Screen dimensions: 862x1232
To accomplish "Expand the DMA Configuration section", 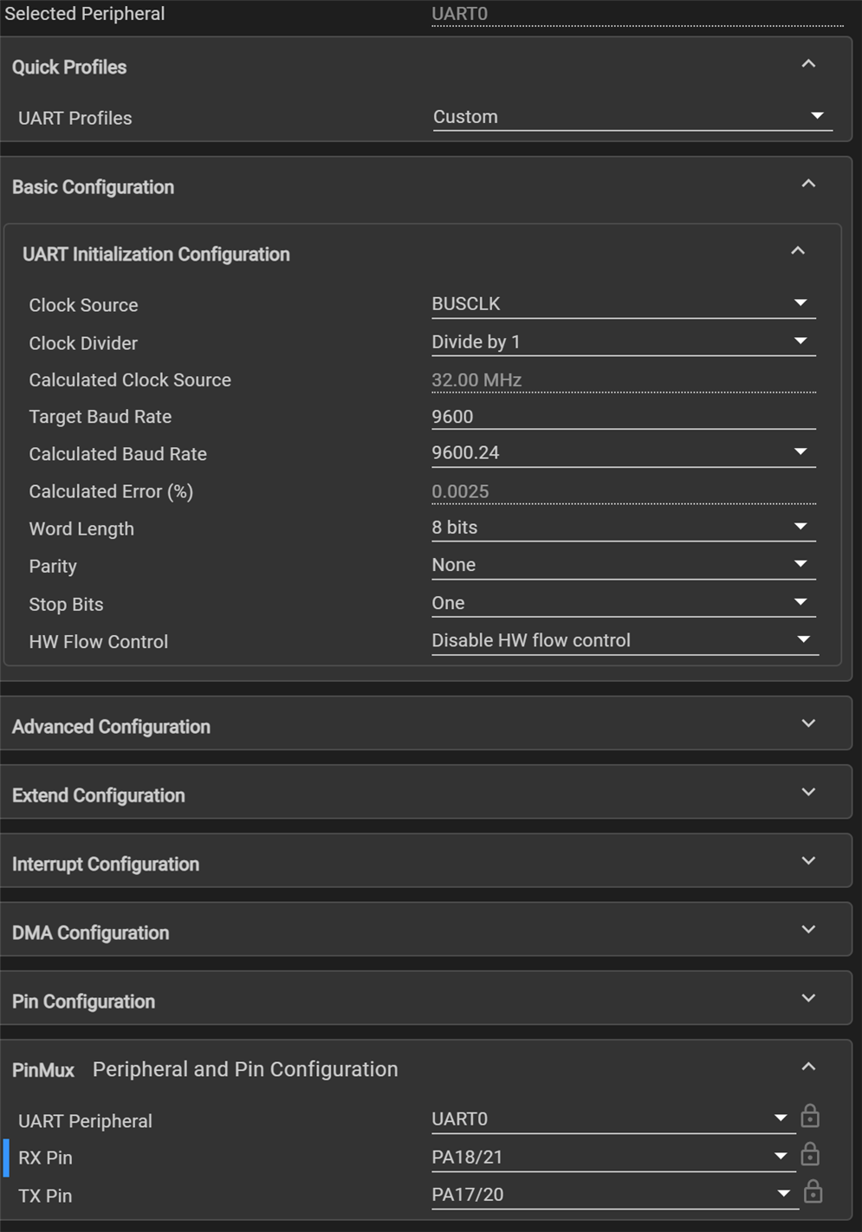I will click(x=808, y=930).
